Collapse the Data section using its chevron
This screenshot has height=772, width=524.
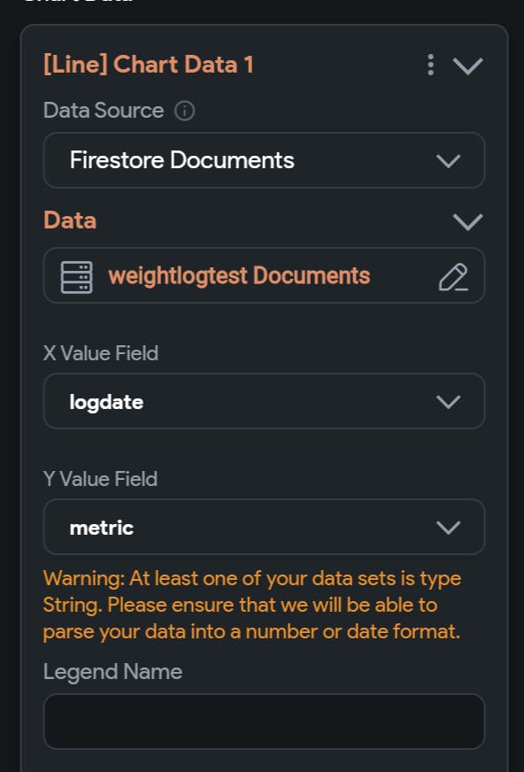point(467,221)
